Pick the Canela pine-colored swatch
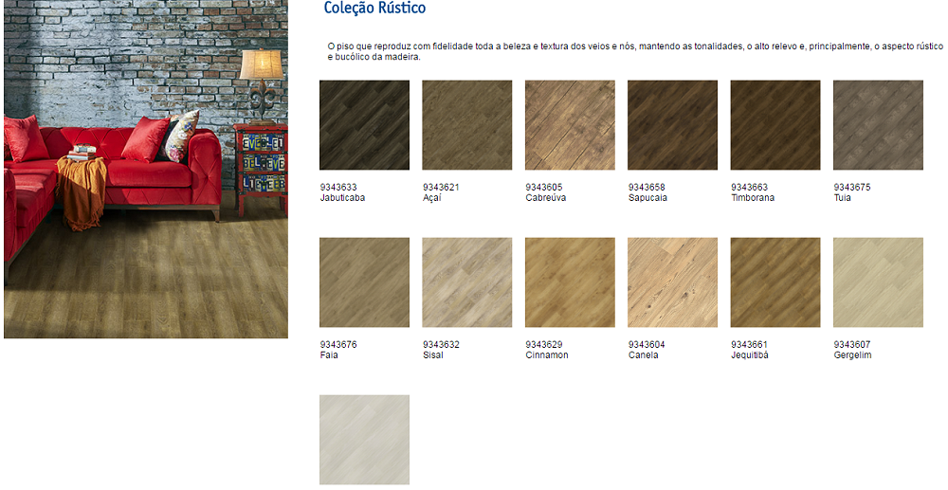Image resolution: width=948 pixels, height=490 pixels. [672, 282]
